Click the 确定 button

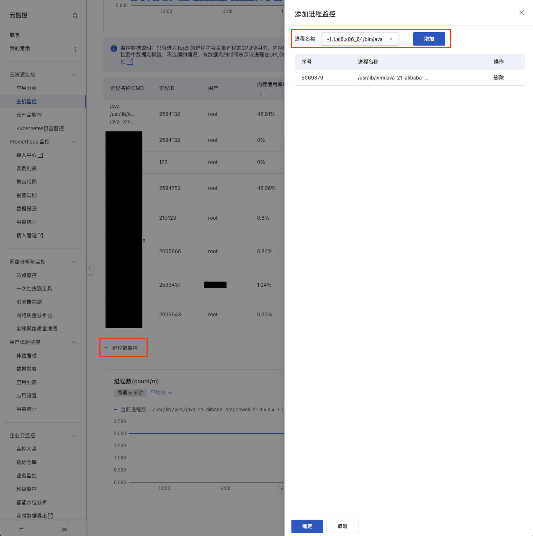307,526
